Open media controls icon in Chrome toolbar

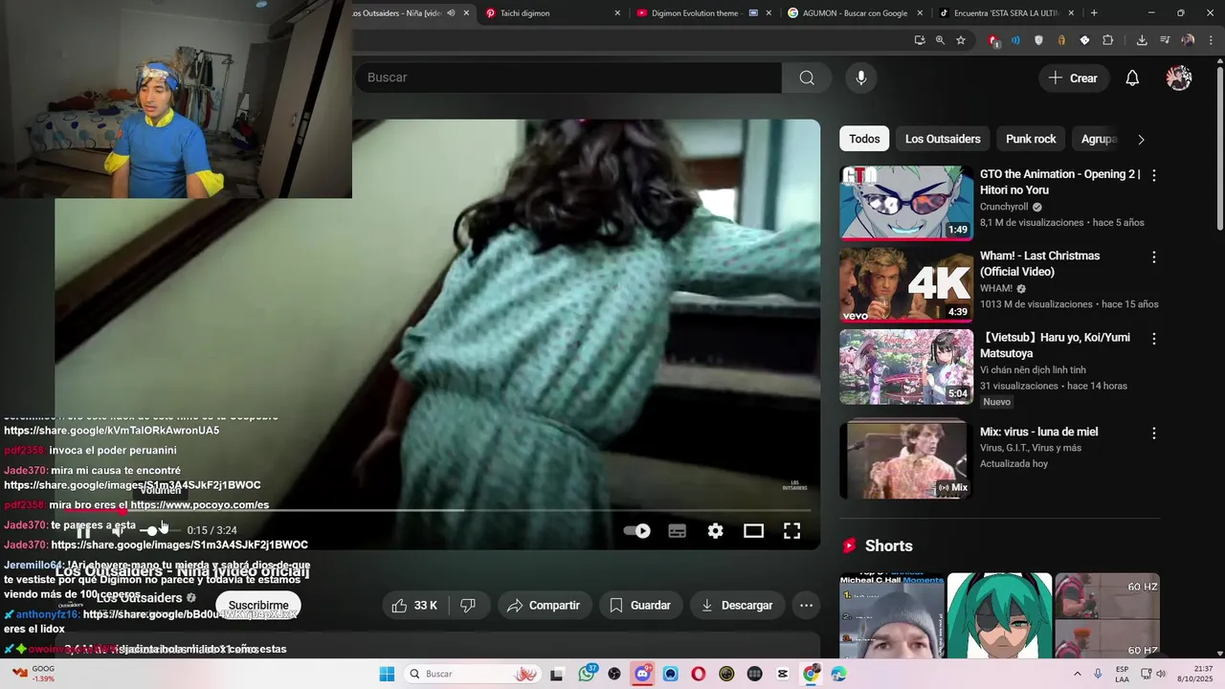pyautogui.click(x=1165, y=40)
